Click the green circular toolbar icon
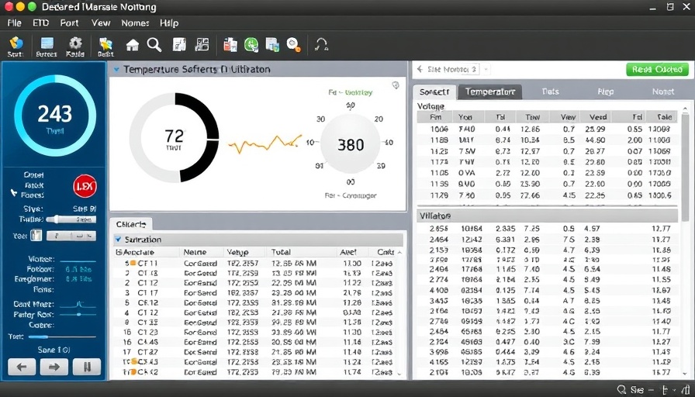Image resolution: width=695 pixels, height=397 pixels. (x=251, y=45)
